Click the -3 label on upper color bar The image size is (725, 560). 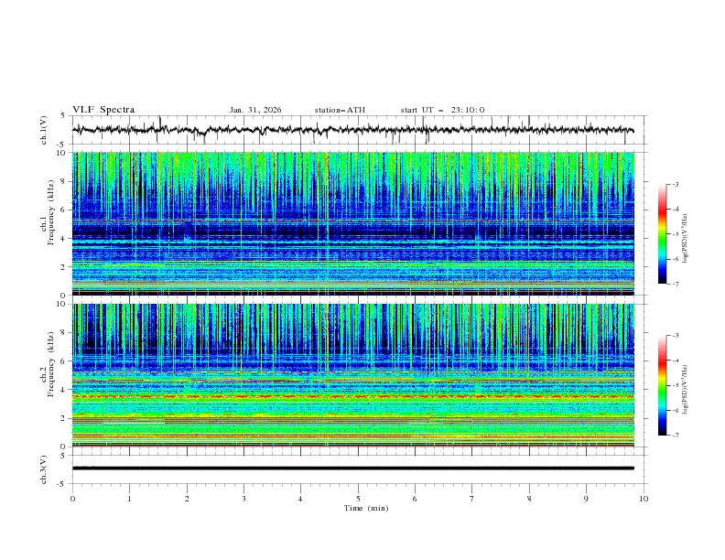(675, 185)
